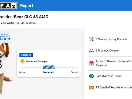Click the folder icon for detailed records
Screen dimensions: 132x99
[x=91, y=87]
